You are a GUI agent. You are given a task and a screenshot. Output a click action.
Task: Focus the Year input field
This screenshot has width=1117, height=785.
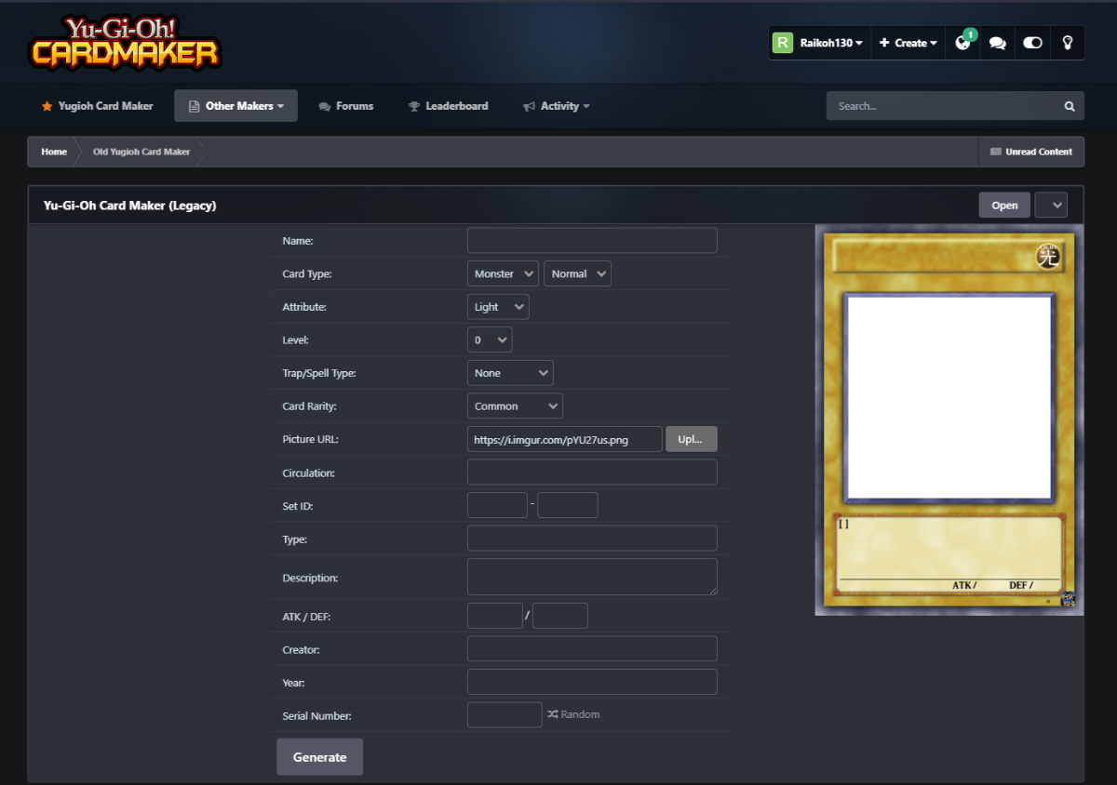(592, 682)
